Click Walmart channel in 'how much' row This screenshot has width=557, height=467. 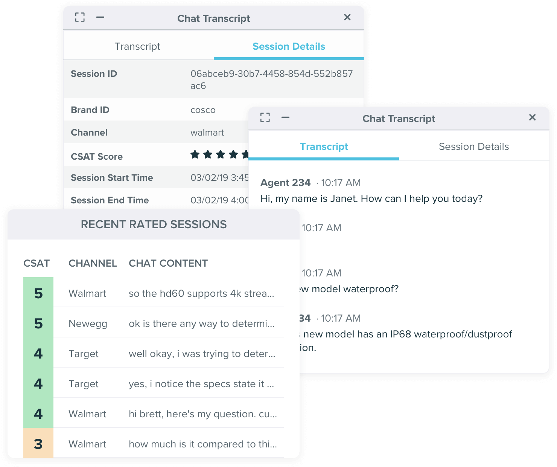[87, 444]
